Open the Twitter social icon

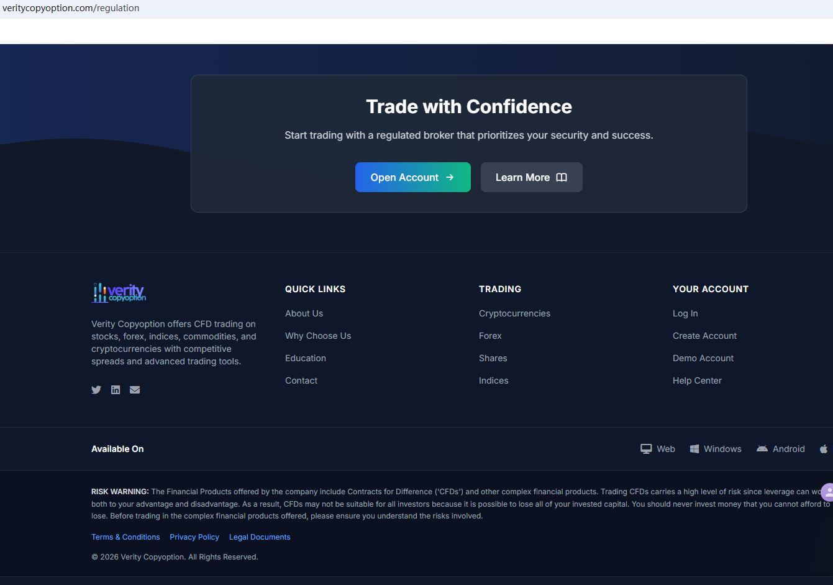tap(96, 390)
